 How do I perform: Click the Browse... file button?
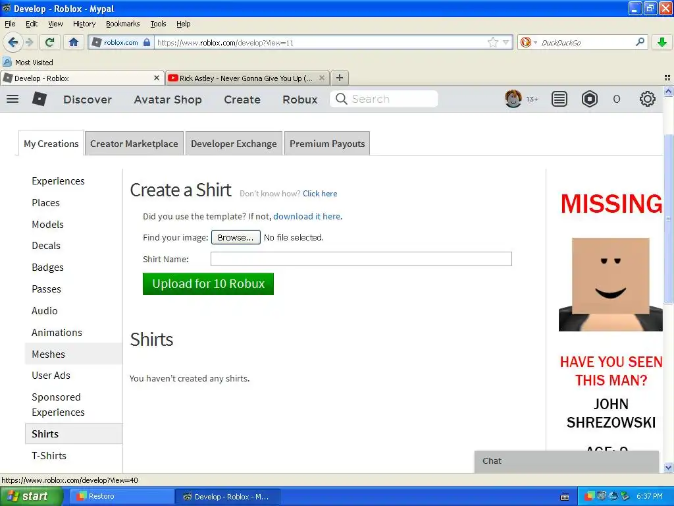point(236,237)
